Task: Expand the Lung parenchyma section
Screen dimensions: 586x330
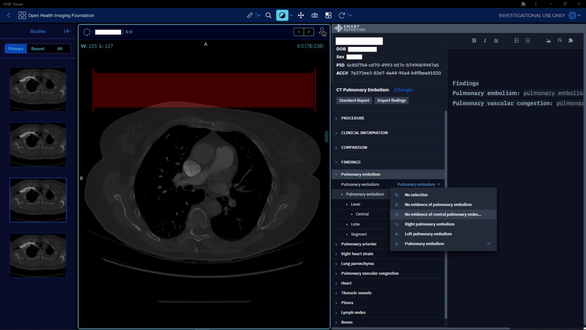Action: coord(389,264)
